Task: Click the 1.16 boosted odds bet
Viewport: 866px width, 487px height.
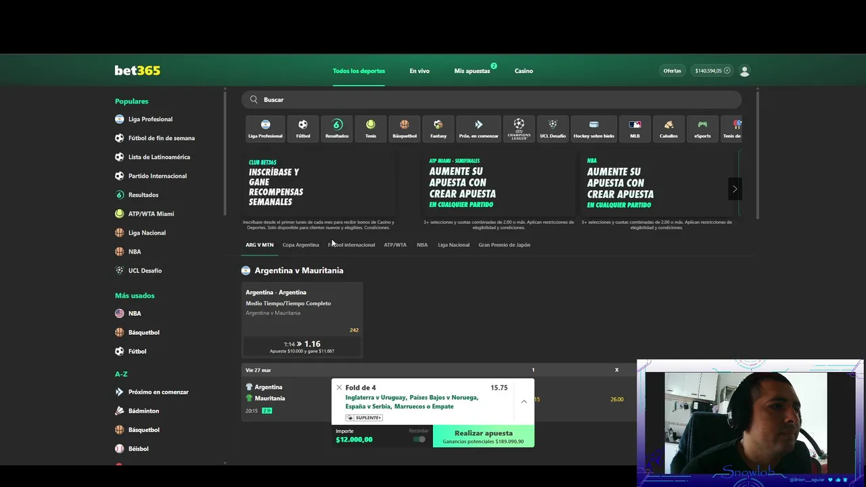Action: pyautogui.click(x=302, y=347)
